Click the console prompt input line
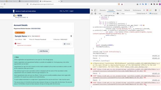Viewport: 161px width, 90px height. 126,87
